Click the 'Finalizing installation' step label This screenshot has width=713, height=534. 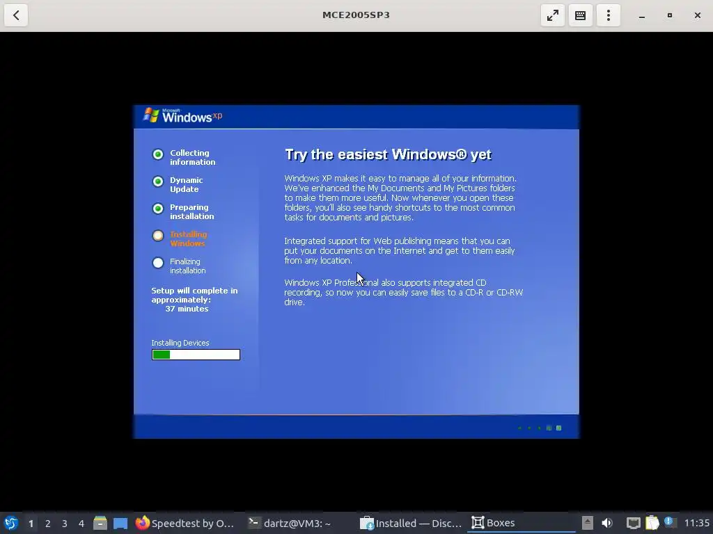pyautogui.click(x=188, y=266)
